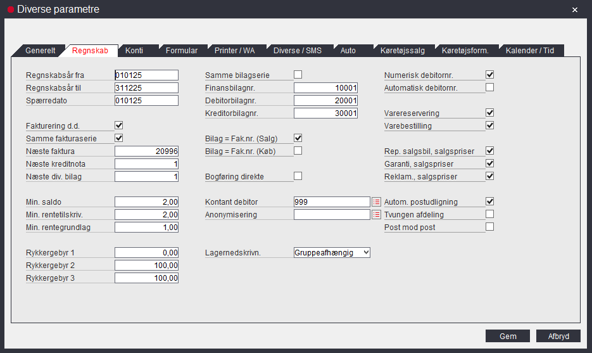Viewport: 592px width, 353px height.
Task: Click the Gem button
Action: click(508, 337)
